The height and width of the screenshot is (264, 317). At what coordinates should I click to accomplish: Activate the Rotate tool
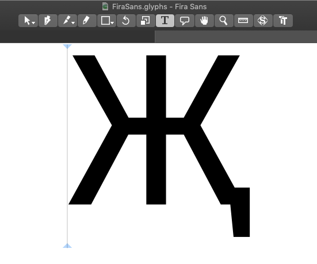pyautogui.click(x=126, y=21)
